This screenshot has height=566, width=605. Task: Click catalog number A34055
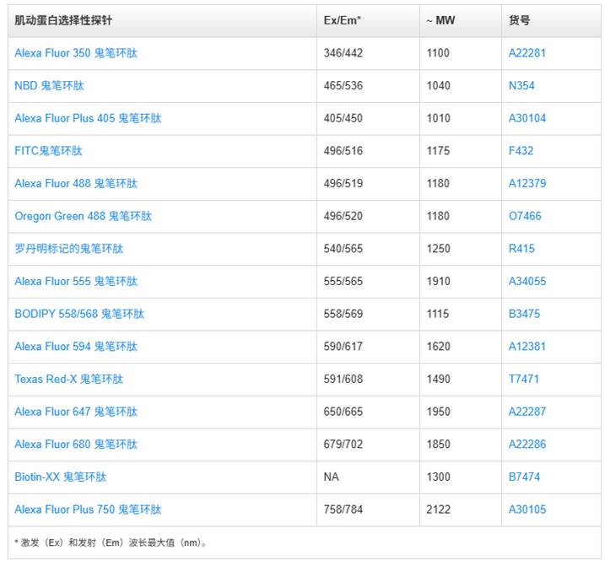point(527,281)
